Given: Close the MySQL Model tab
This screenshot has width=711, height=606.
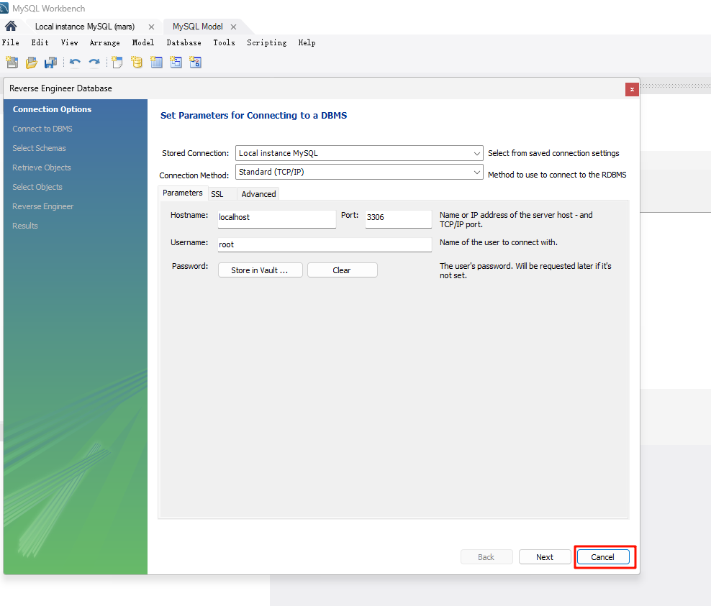Looking at the screenshot, I should tap(234, 27).
